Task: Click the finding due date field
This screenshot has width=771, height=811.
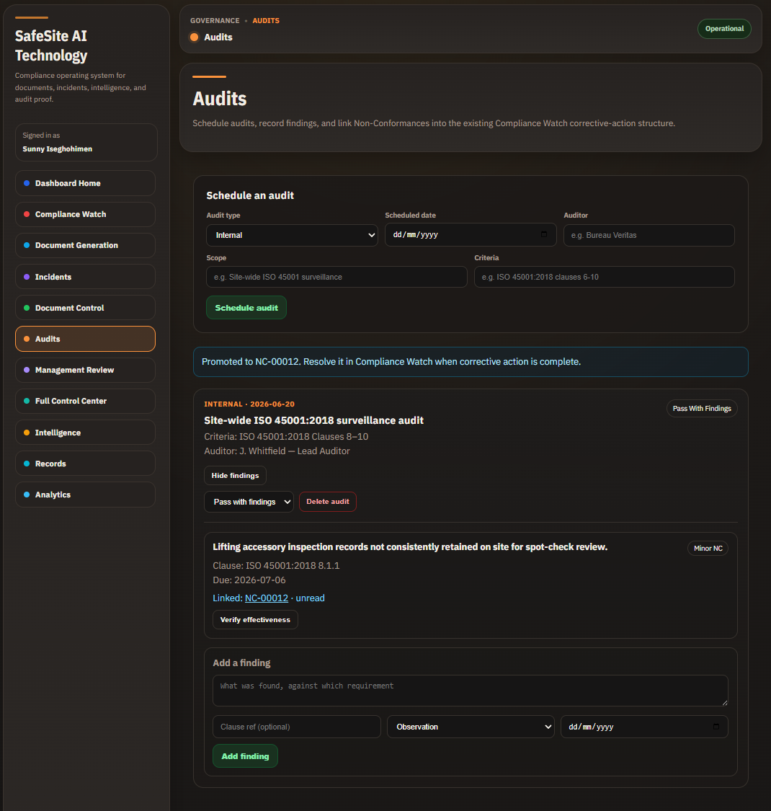Action: pos(644,727)
